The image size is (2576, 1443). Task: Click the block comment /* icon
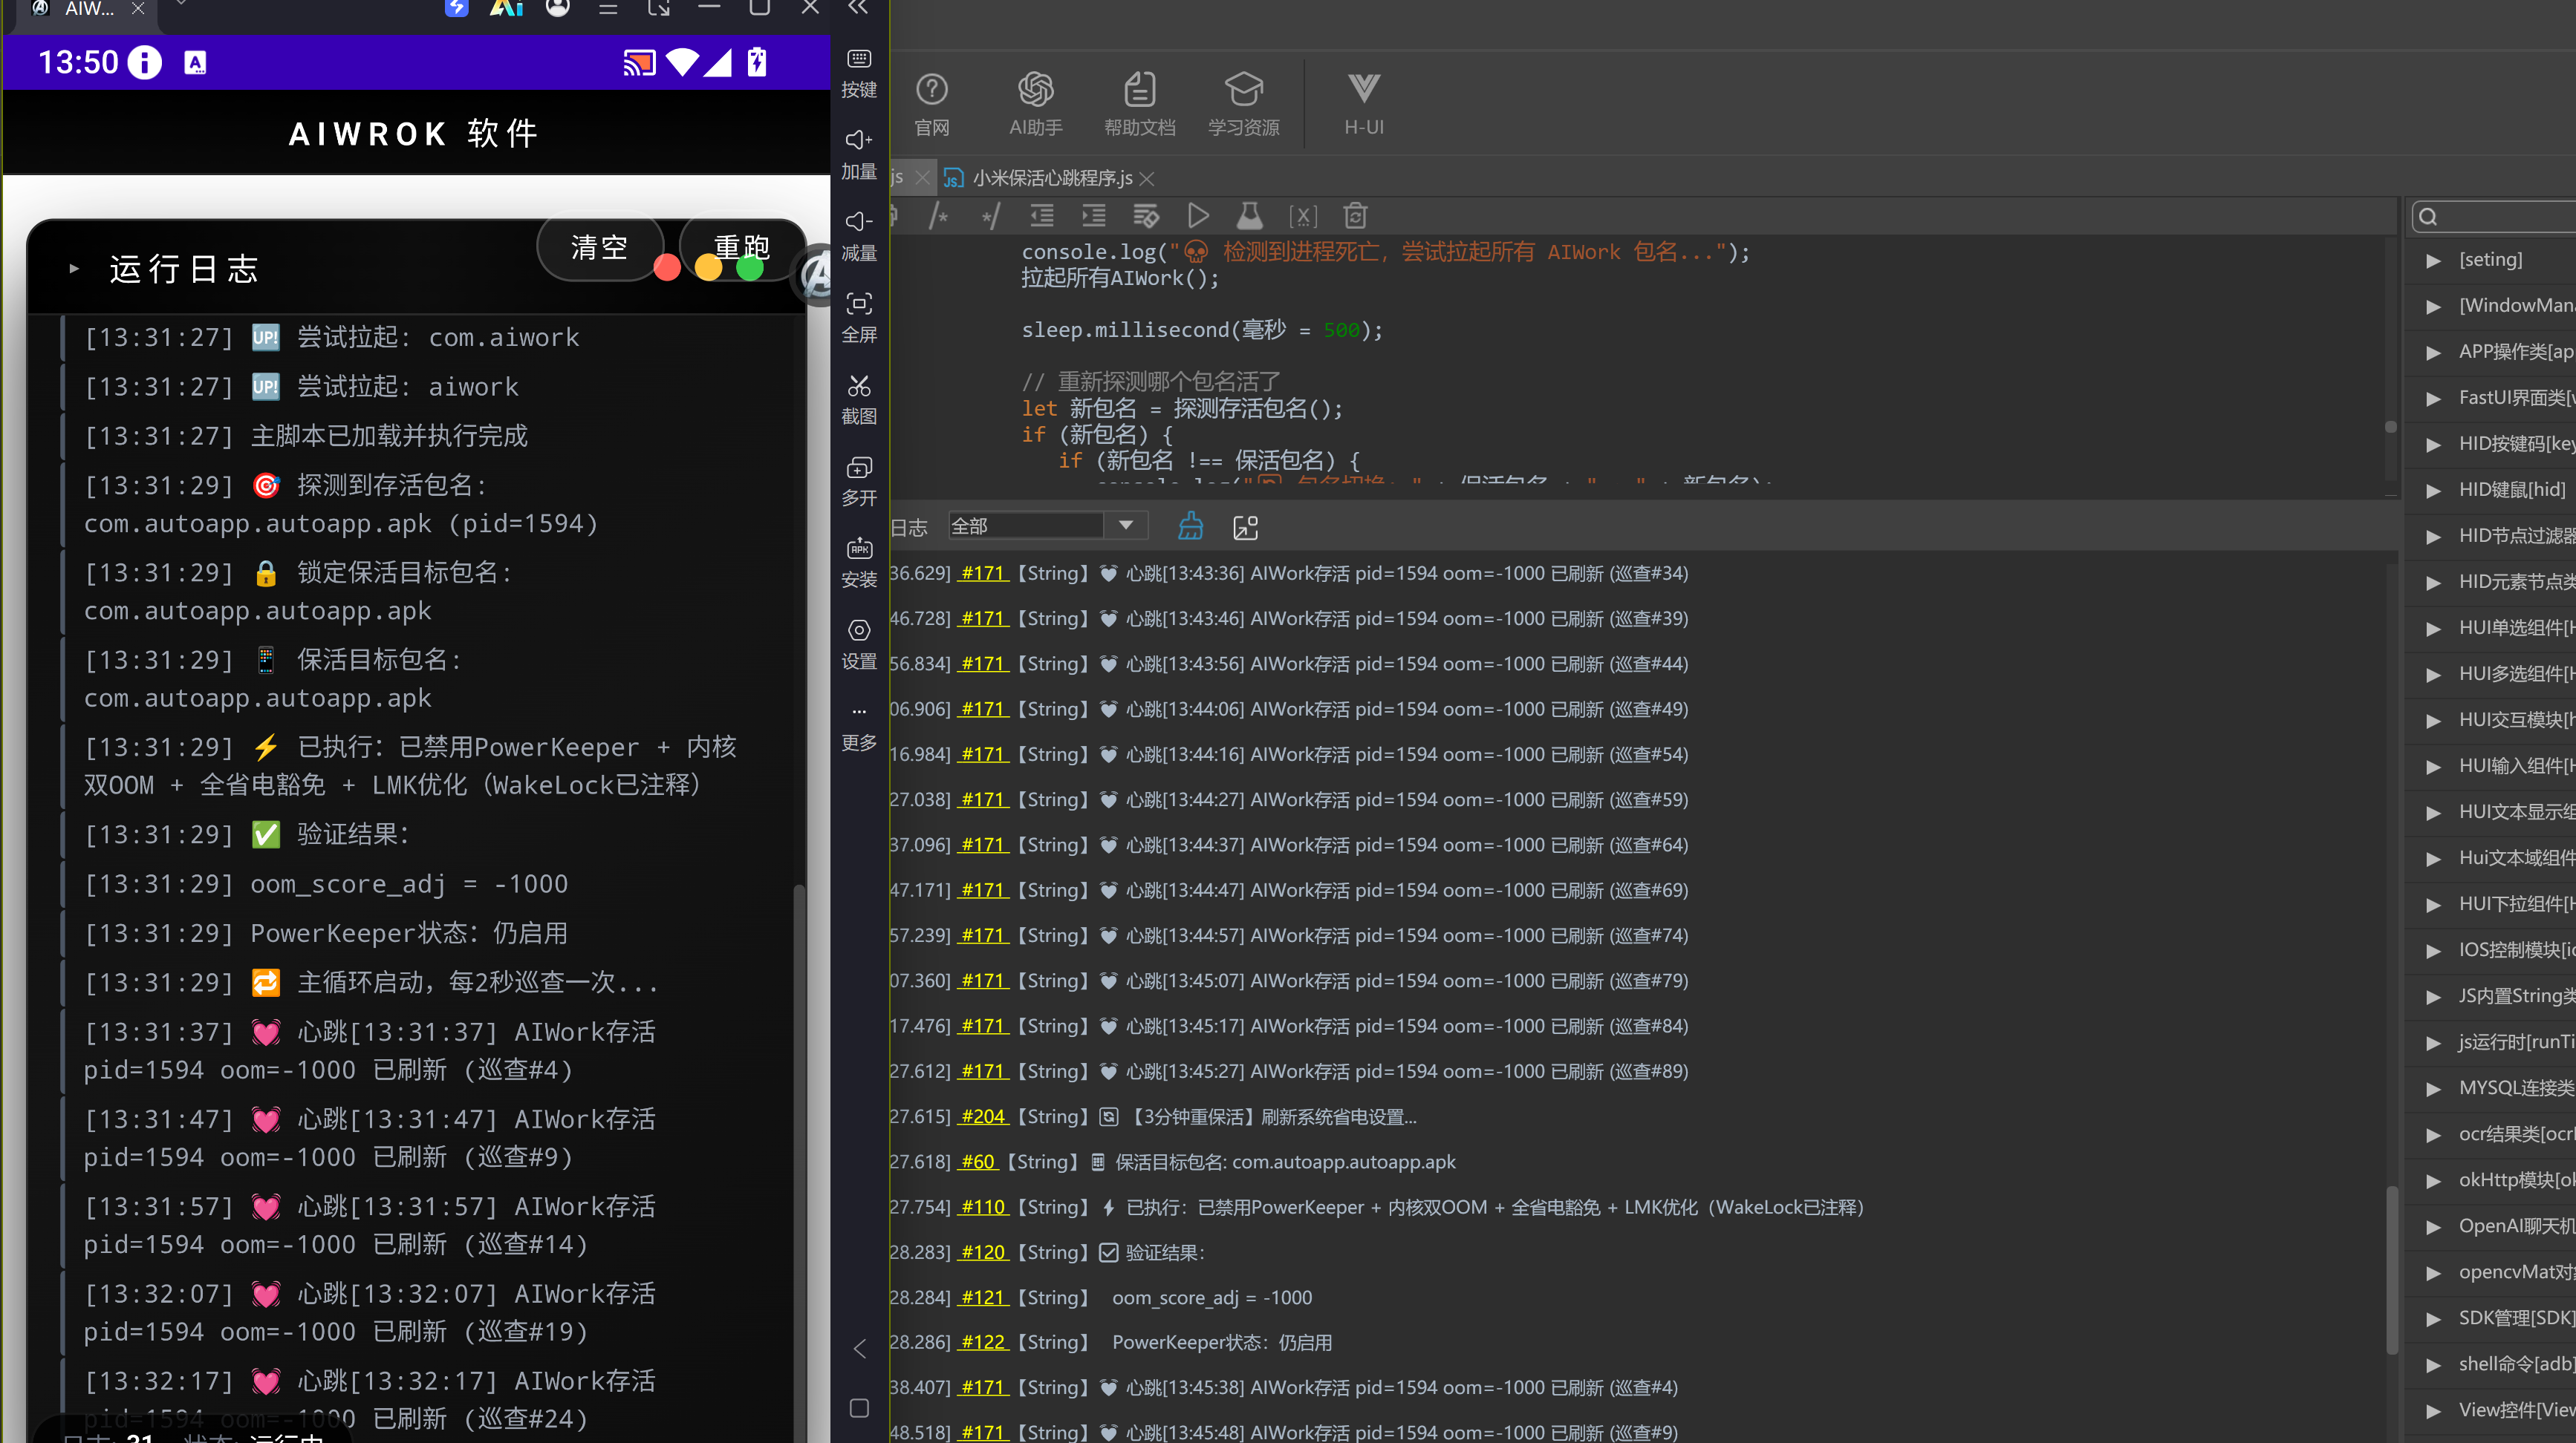click(938, 216)
